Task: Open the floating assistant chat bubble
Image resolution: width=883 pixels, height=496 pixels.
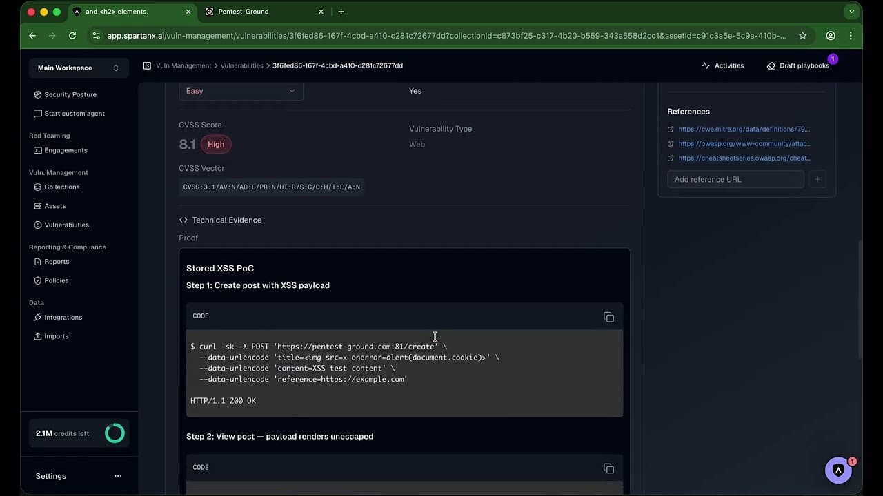Action: pos(838,471)
